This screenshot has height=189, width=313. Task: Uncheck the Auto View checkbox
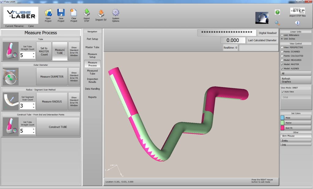click(282, 92)
